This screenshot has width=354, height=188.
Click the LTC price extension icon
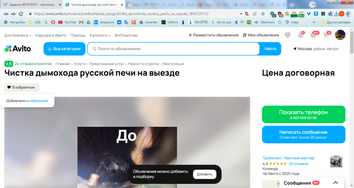[x=301, y=14]
